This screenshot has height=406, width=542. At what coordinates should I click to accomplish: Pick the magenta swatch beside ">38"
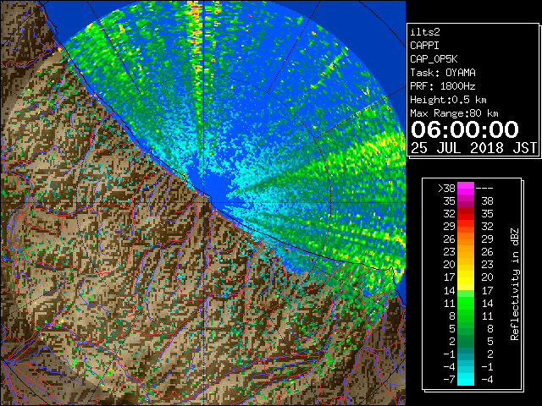coord(466,188)
